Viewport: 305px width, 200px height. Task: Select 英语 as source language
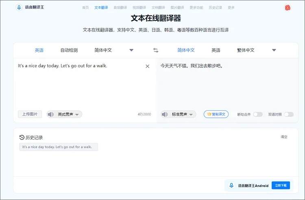39,50
